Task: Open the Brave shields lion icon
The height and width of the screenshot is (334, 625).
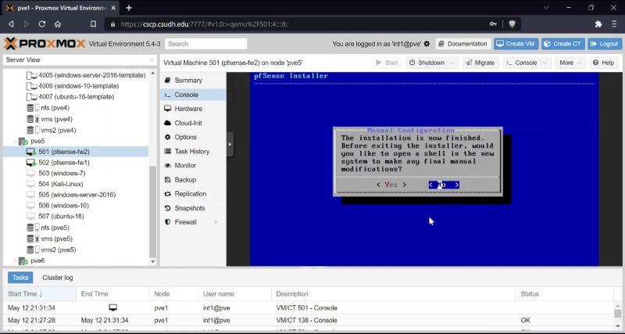Action: (x=512, y=24)
